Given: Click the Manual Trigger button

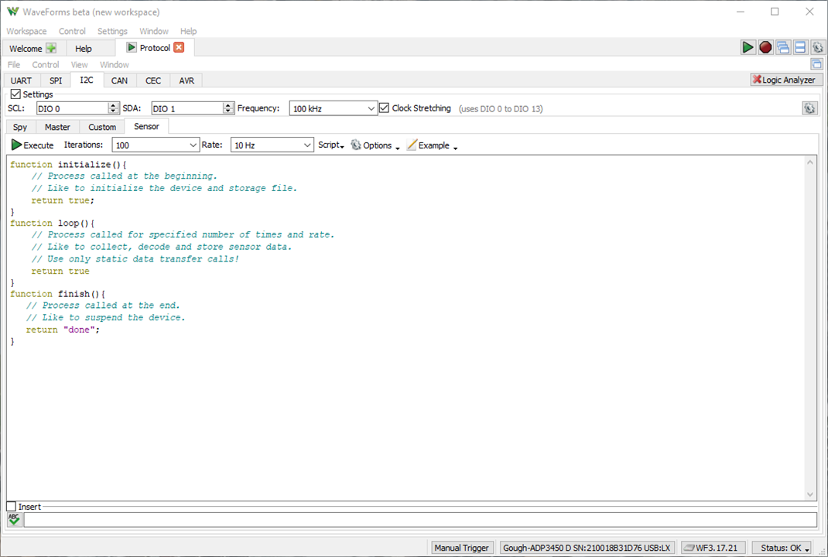Looking at the screenshot, I should (461, 548).
